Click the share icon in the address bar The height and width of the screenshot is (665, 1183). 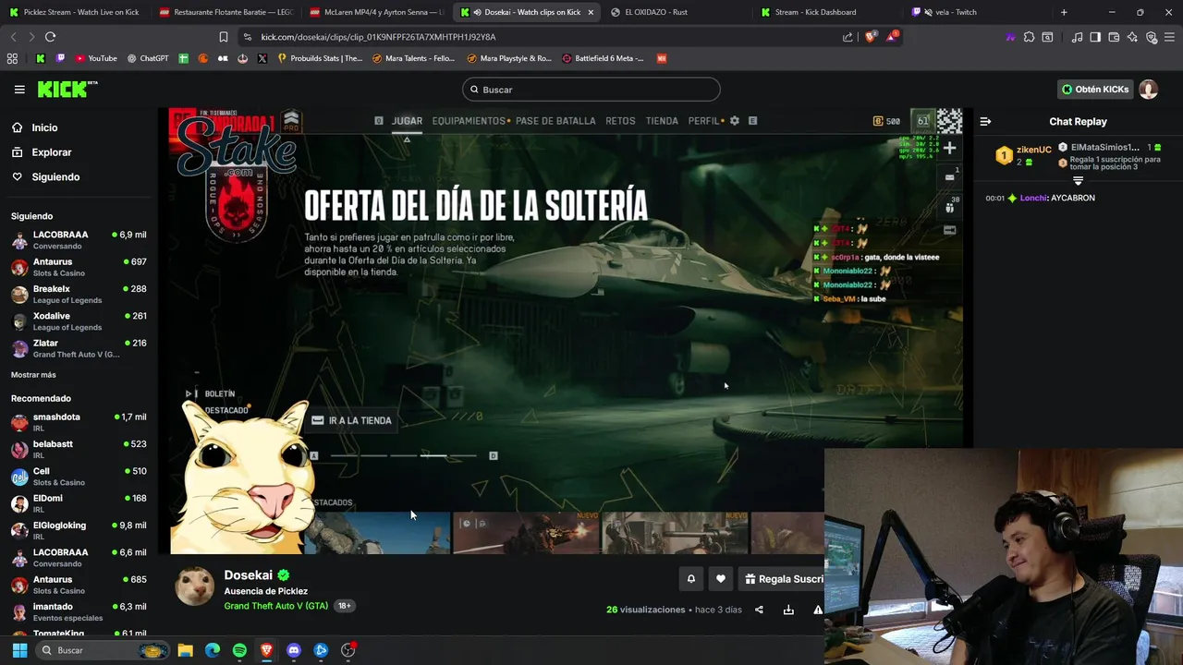[848, 37]
